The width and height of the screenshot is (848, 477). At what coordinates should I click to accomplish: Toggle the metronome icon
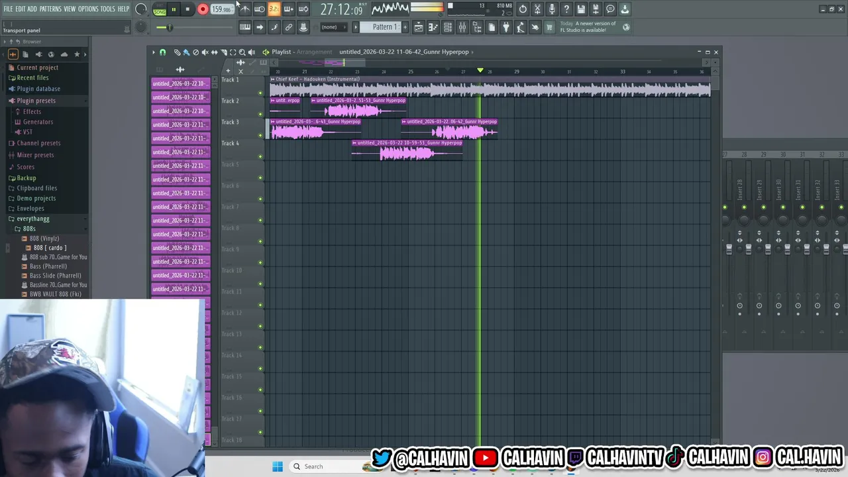(245, 9)
